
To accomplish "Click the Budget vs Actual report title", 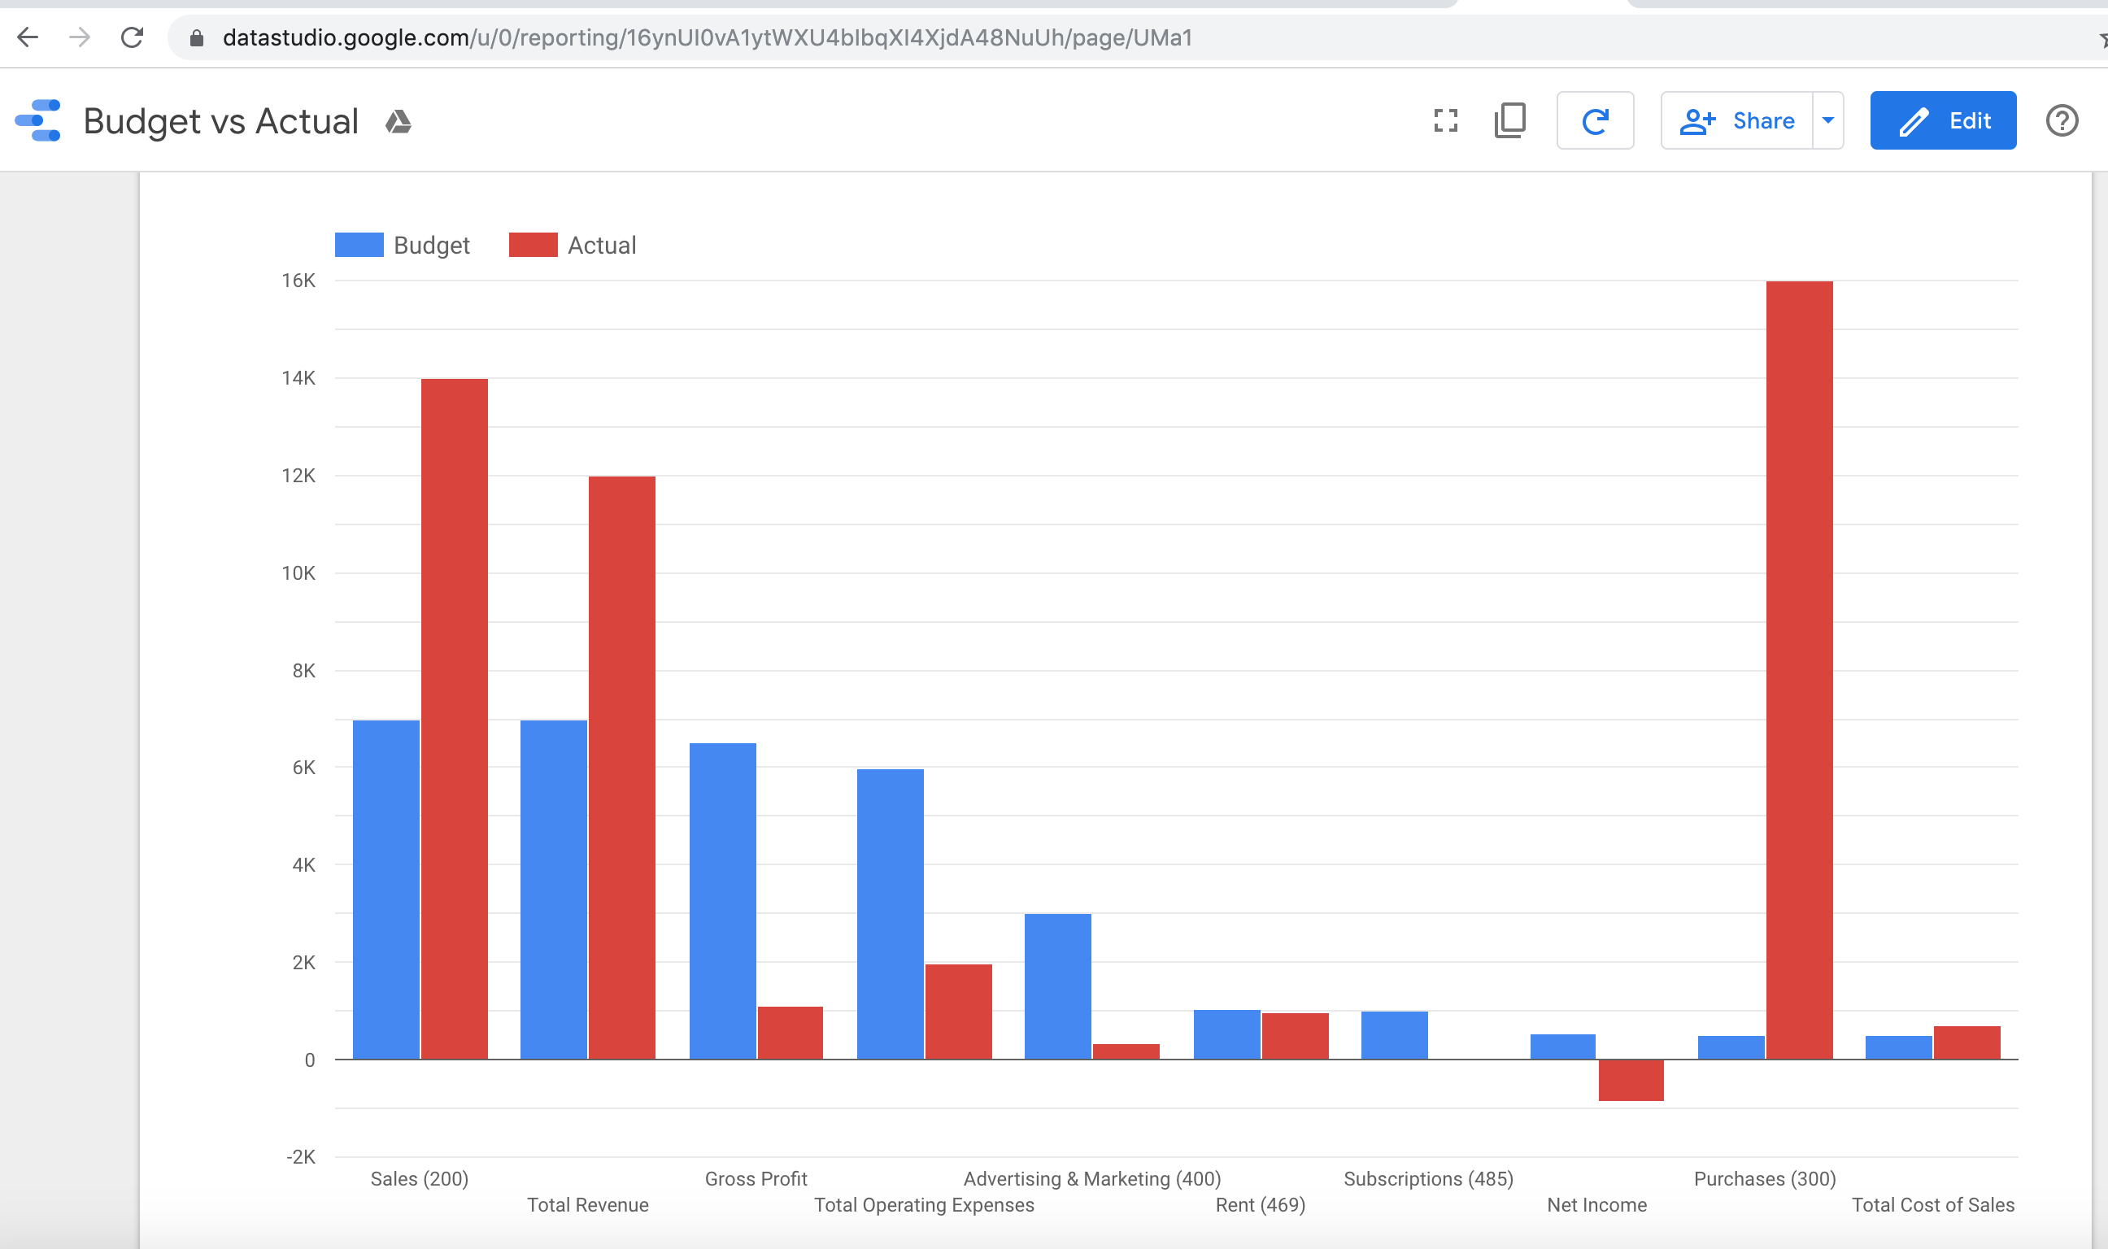I will tap(221, 122).
